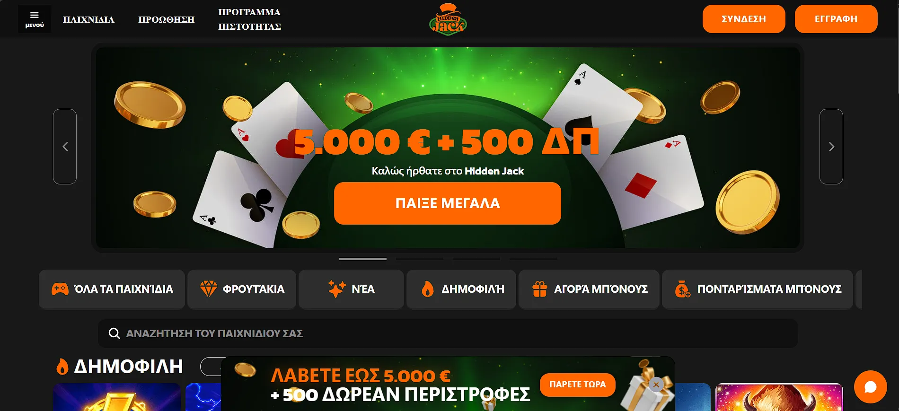Open the ΠΡΟΩΘΗΣΗ menu item

[x=167, y=19]
